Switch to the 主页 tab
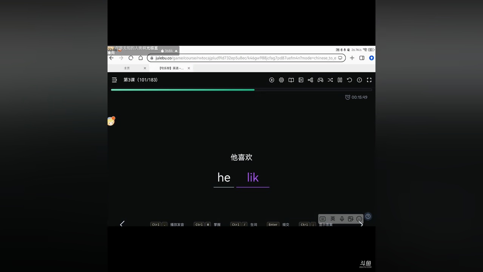 coord(127,68)
